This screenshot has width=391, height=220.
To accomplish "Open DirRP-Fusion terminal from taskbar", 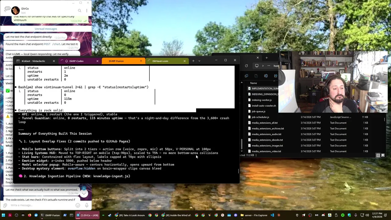I will 50,215.
